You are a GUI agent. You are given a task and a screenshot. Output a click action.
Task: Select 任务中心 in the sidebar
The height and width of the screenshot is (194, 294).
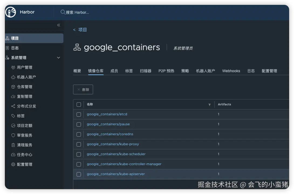[25, 155]
